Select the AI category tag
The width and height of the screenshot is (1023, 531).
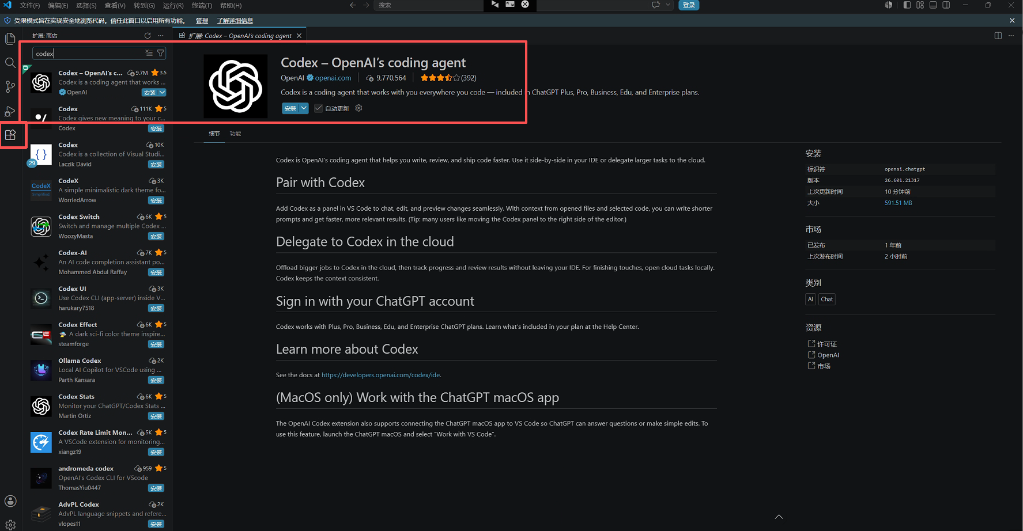tap(810, 299)
